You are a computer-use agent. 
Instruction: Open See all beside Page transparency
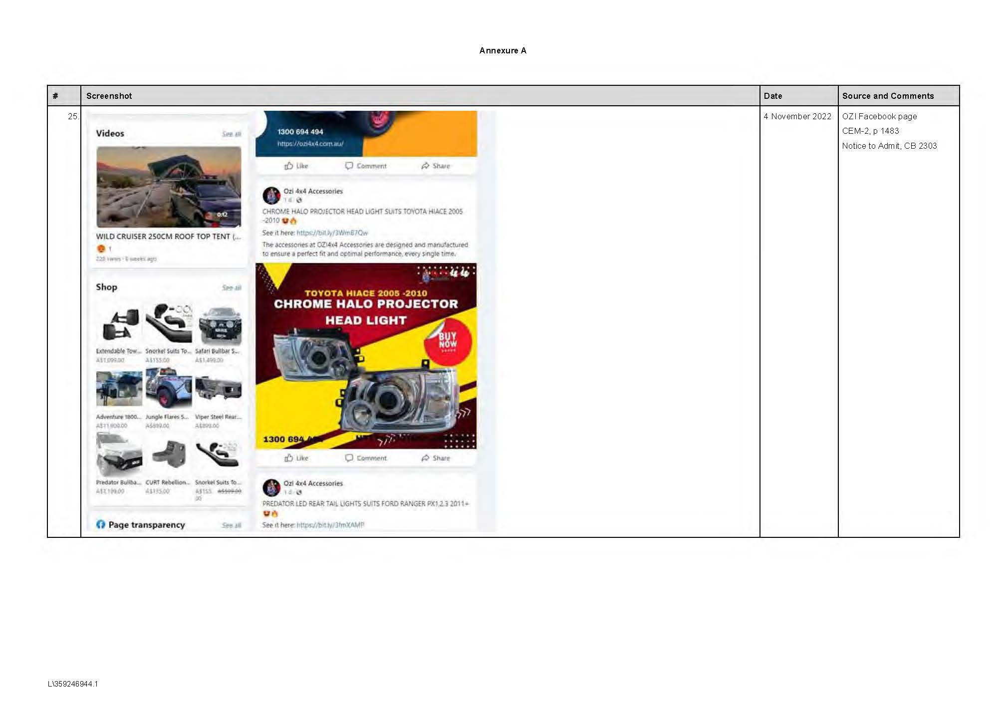(232, 525)
